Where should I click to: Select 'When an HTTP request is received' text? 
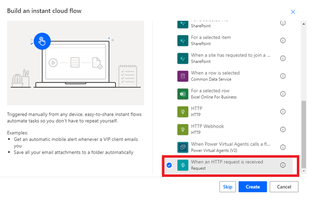(x=227, y=162)
